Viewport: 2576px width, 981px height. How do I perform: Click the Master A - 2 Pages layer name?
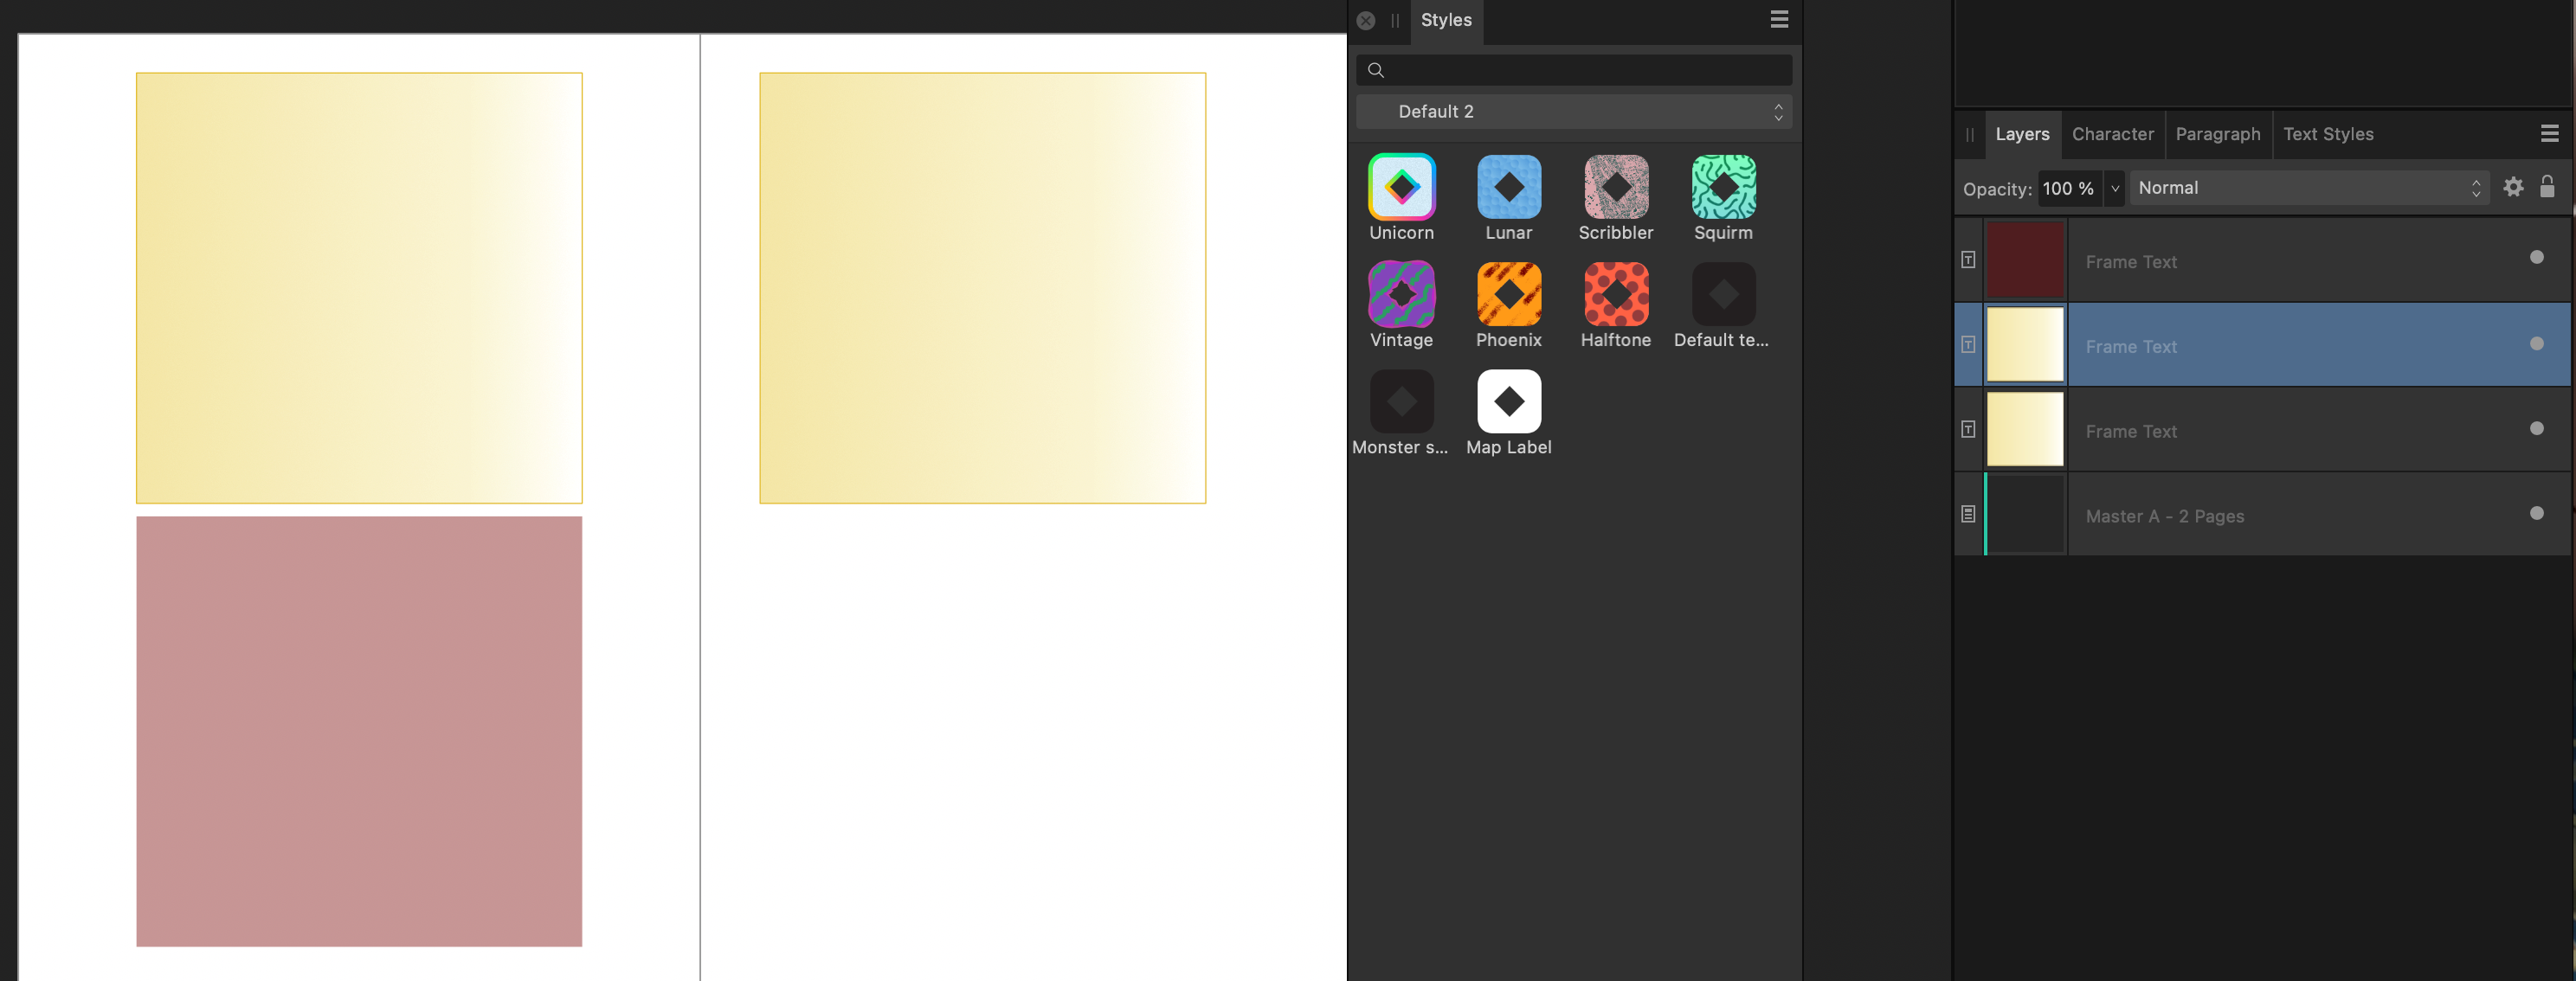pyautogui.click(x=2164, y=516)
